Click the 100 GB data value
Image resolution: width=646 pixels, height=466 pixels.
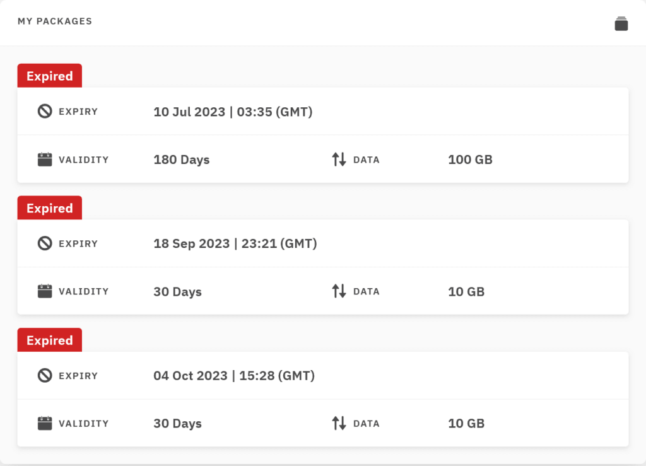coord(470,160)
